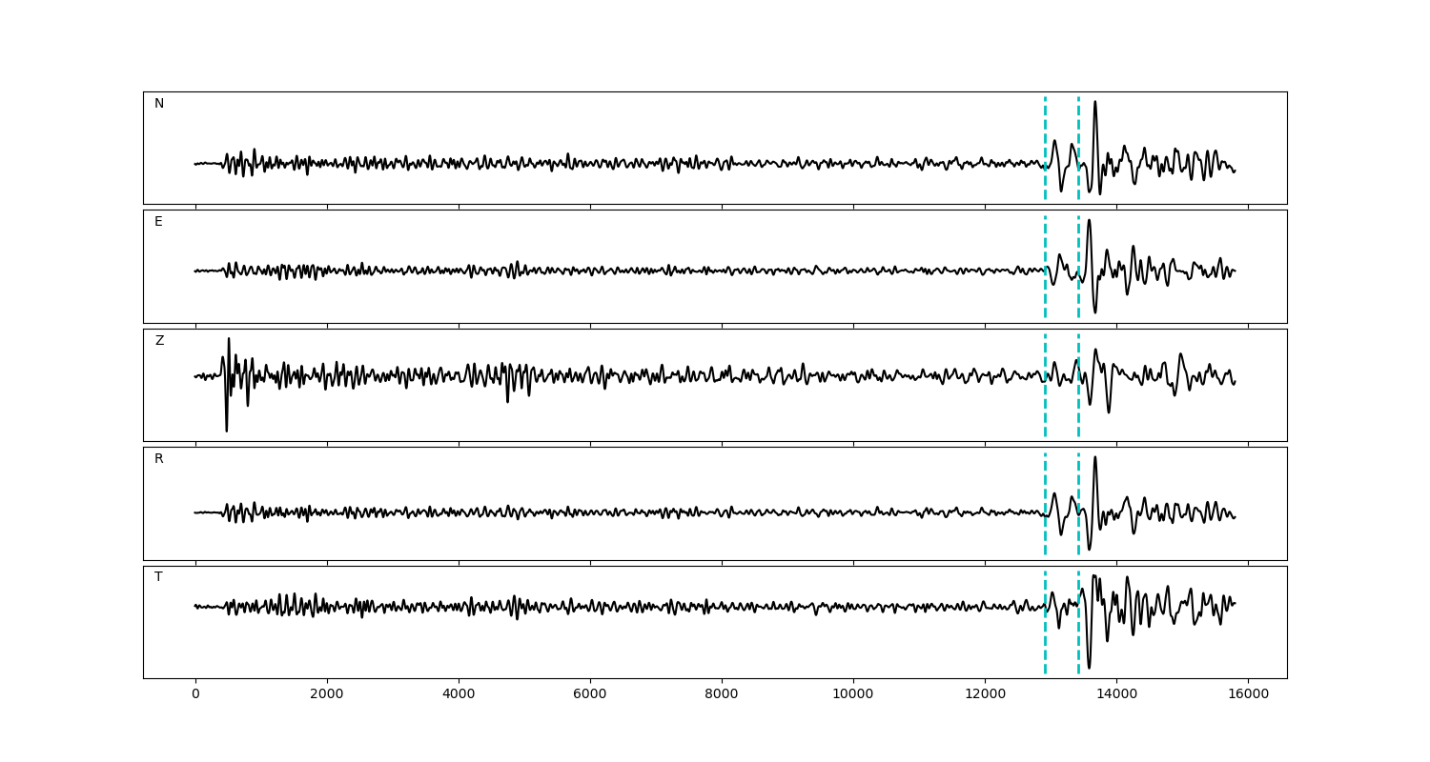Screen dimensions: 1430x762
Task: Select the 6000 x-axis tick label
Action: click(x=590, y=694)
